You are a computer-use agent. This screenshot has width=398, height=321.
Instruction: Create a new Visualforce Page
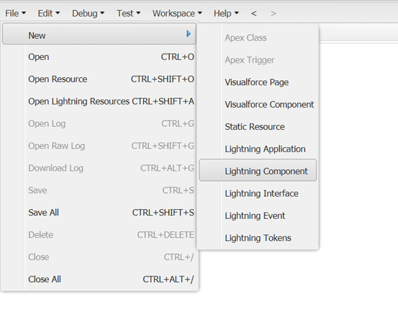point(258,82)
